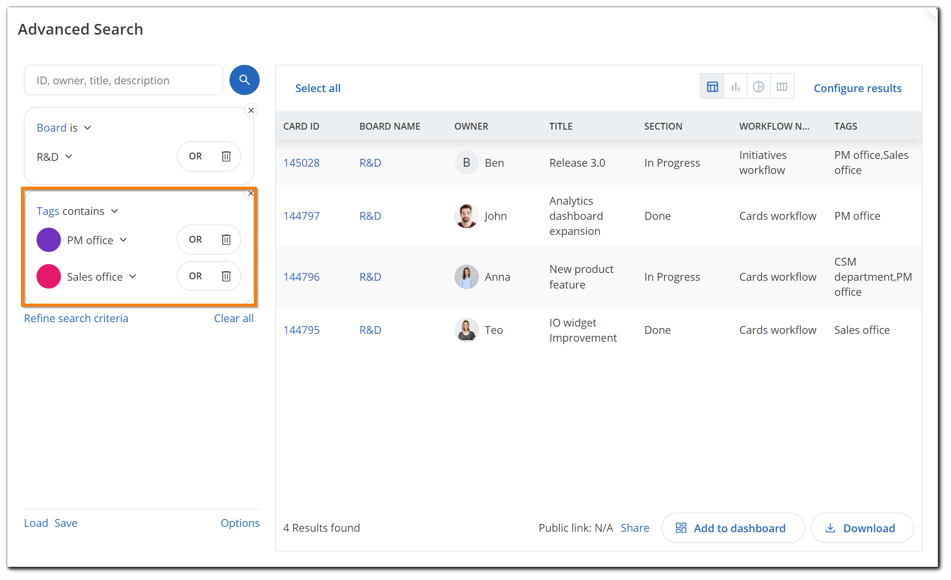Viewport: 951px width, 580px height.
Task: Click 'Initiatives workflow' cell
Action: 763,163
